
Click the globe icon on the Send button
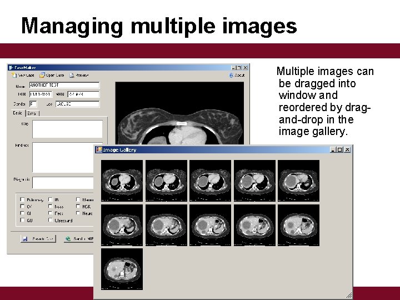(x=68, y=239)
